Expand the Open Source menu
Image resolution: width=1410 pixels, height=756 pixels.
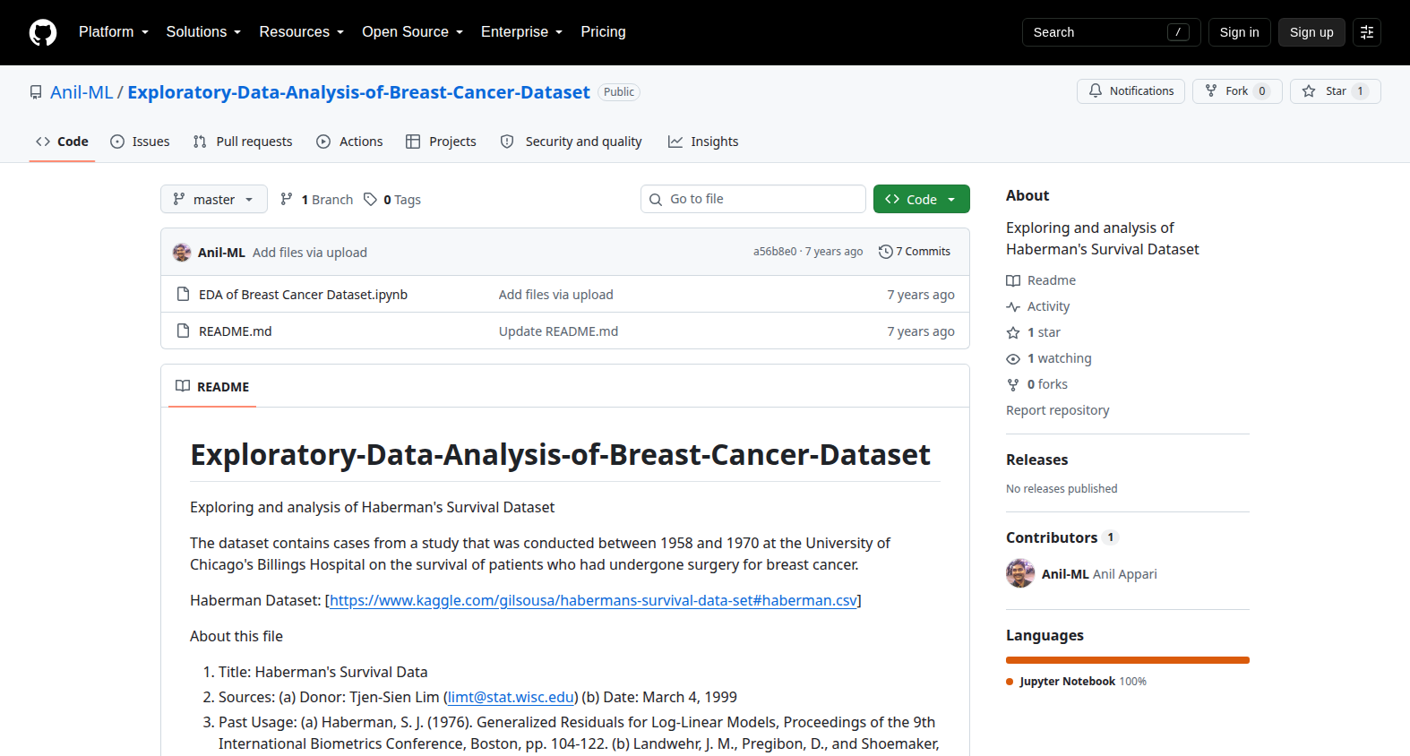(x=413, y=32)
